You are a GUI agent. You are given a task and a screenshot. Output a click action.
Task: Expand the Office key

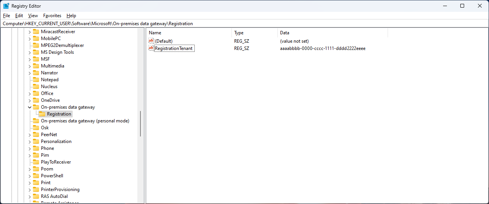(29, 93)
